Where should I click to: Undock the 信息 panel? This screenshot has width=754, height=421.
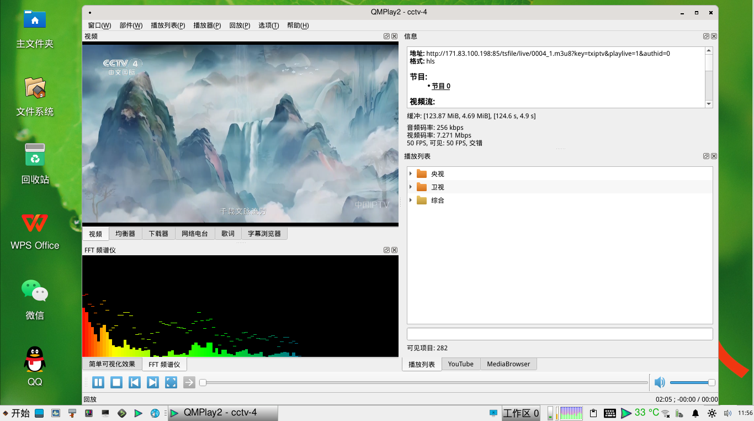tap(705, 36)
